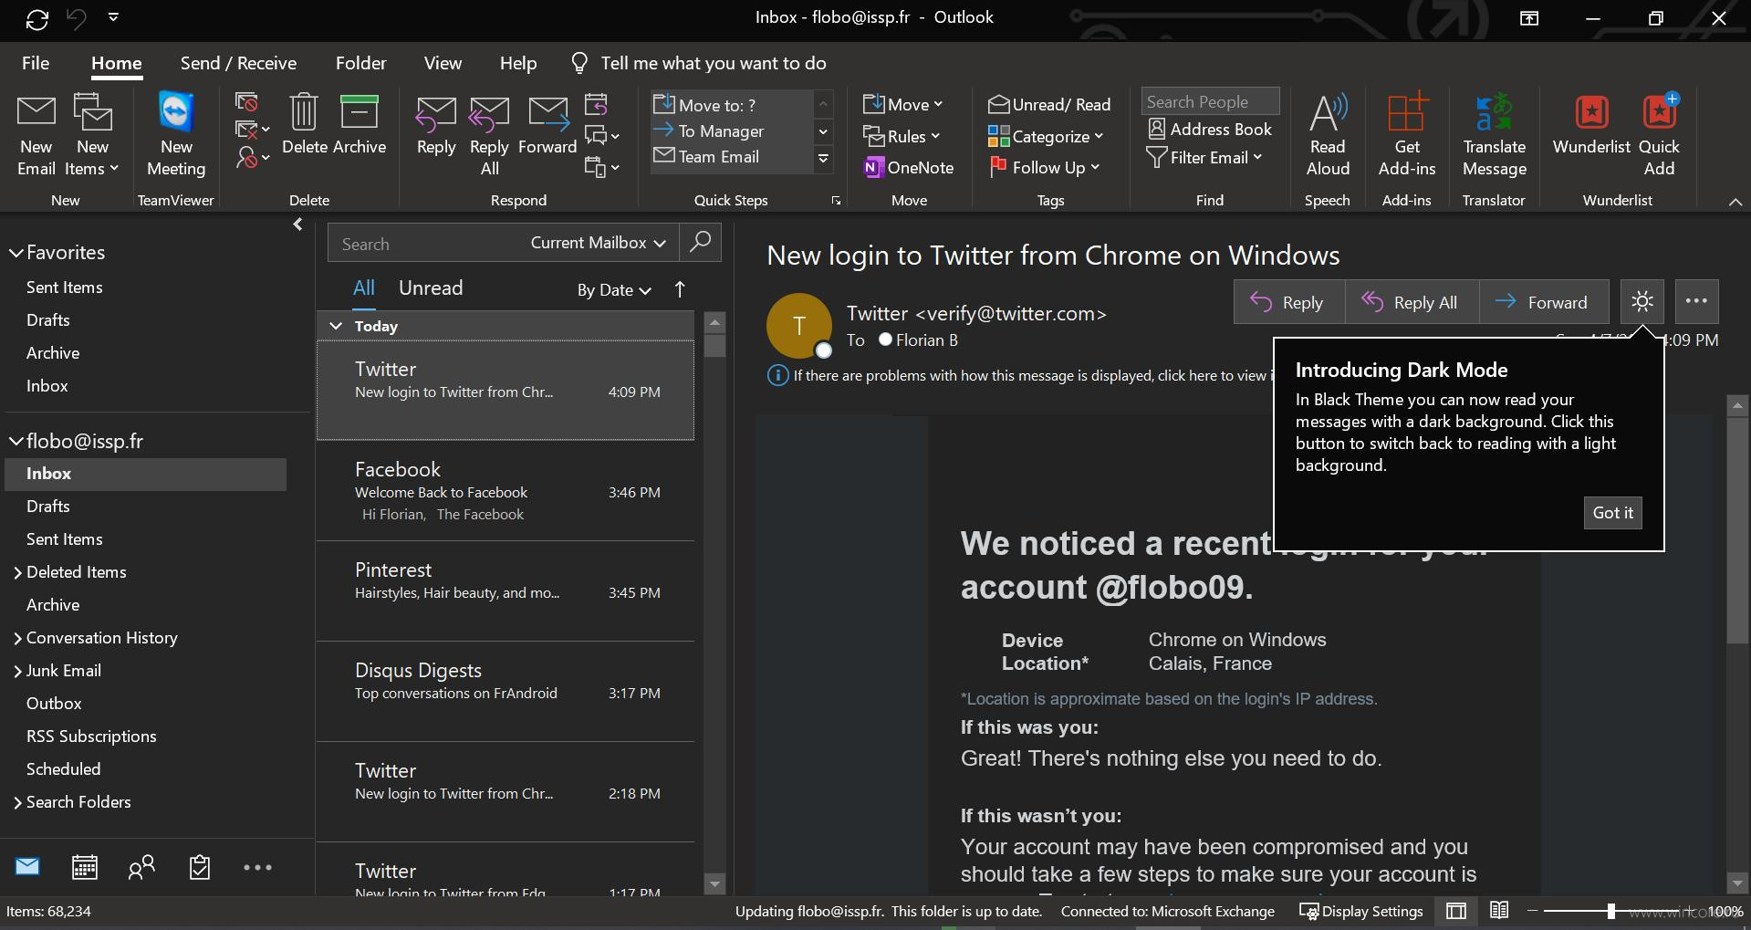1751x930 pixels.
Task: Mark the message as Unread/Read
Action: click(1049, 104)
